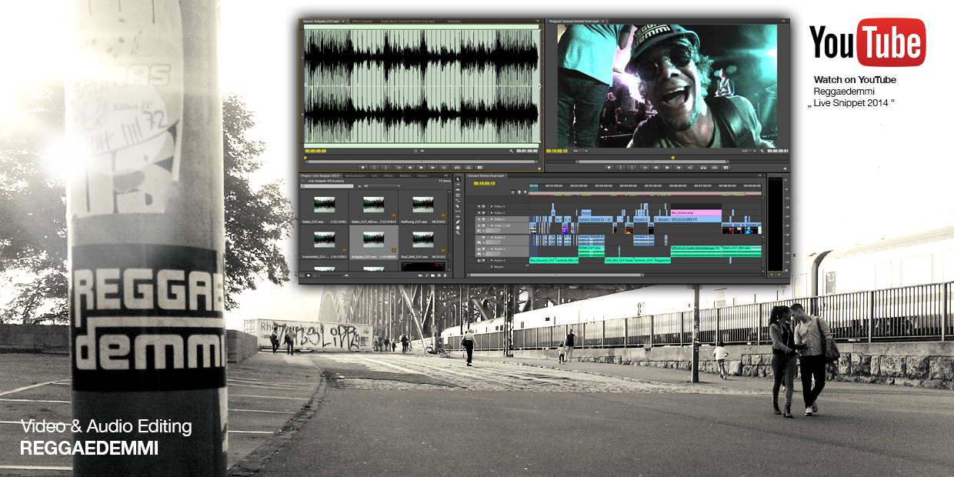Open Source monitor wrench settings
Image resolution: width=954 pixels, height=477 pixels.
(511, 151)
